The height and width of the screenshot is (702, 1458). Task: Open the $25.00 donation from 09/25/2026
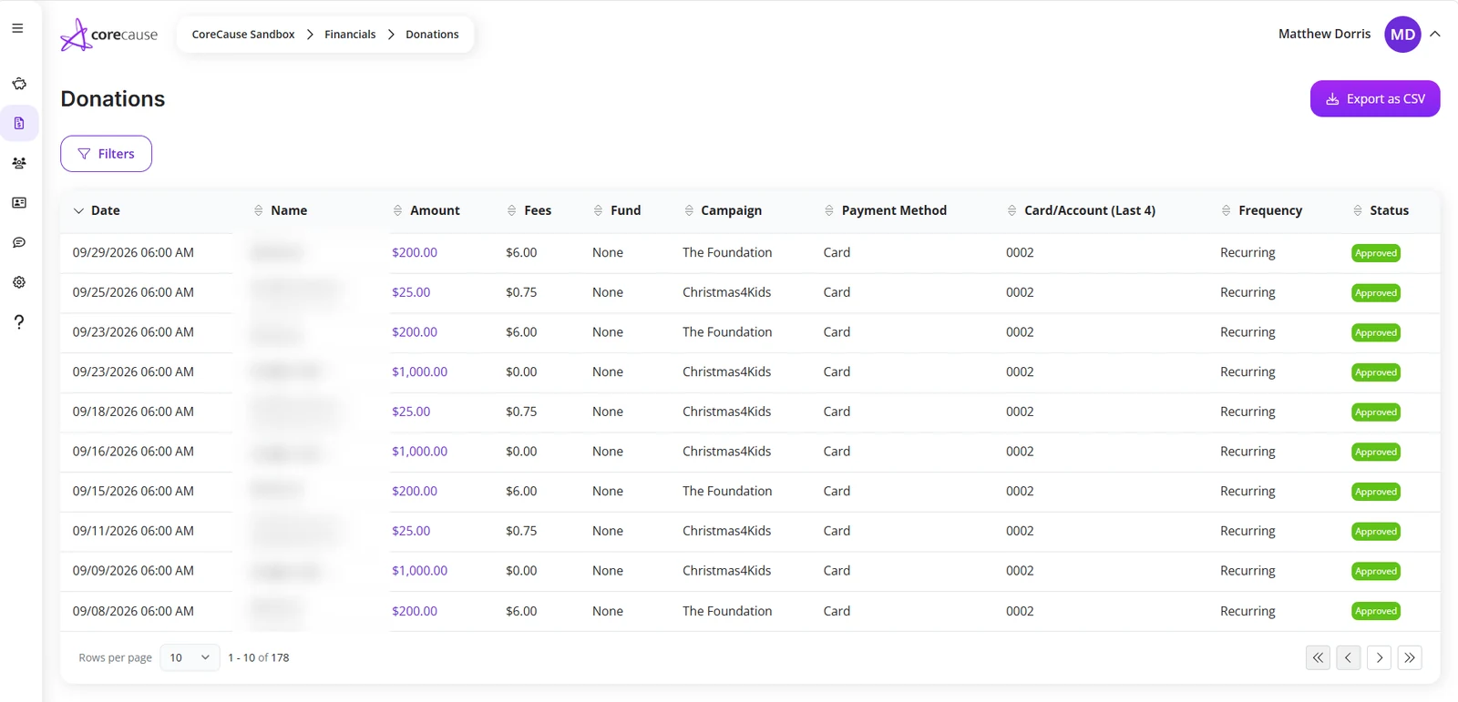coord(411,292)
